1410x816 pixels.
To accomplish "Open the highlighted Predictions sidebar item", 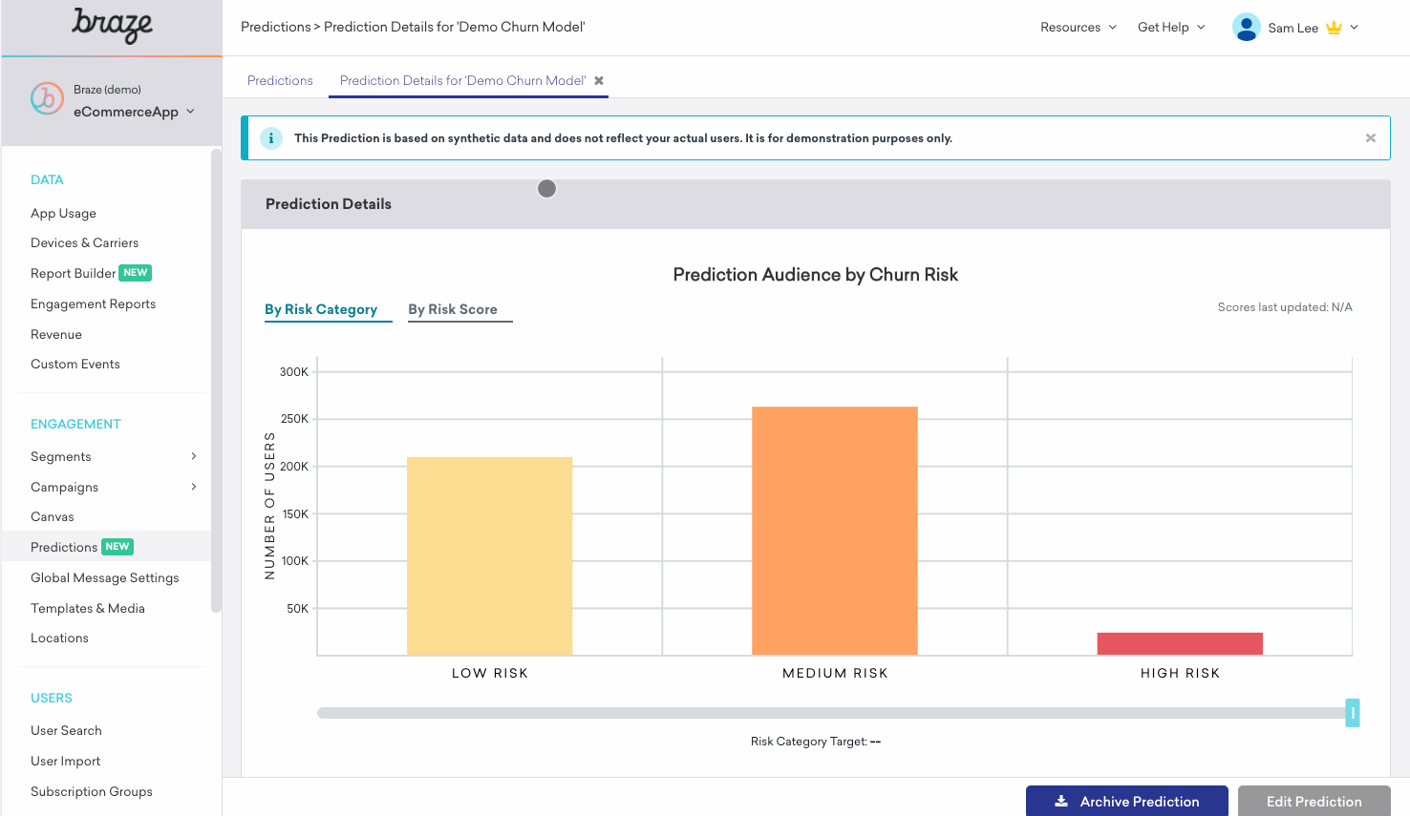I will pyautogui.click(x=105, y=547).
